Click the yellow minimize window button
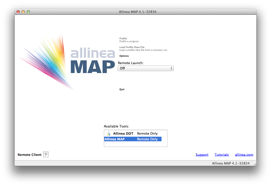 pos(23,12)
